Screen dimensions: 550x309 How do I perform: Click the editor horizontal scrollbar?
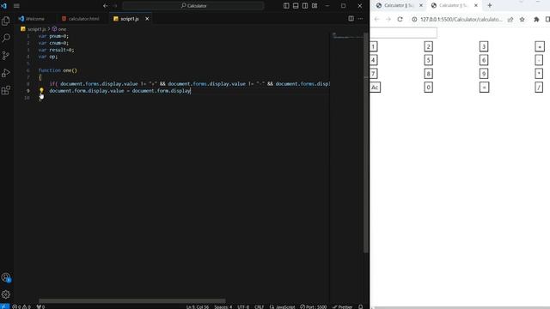131,300
